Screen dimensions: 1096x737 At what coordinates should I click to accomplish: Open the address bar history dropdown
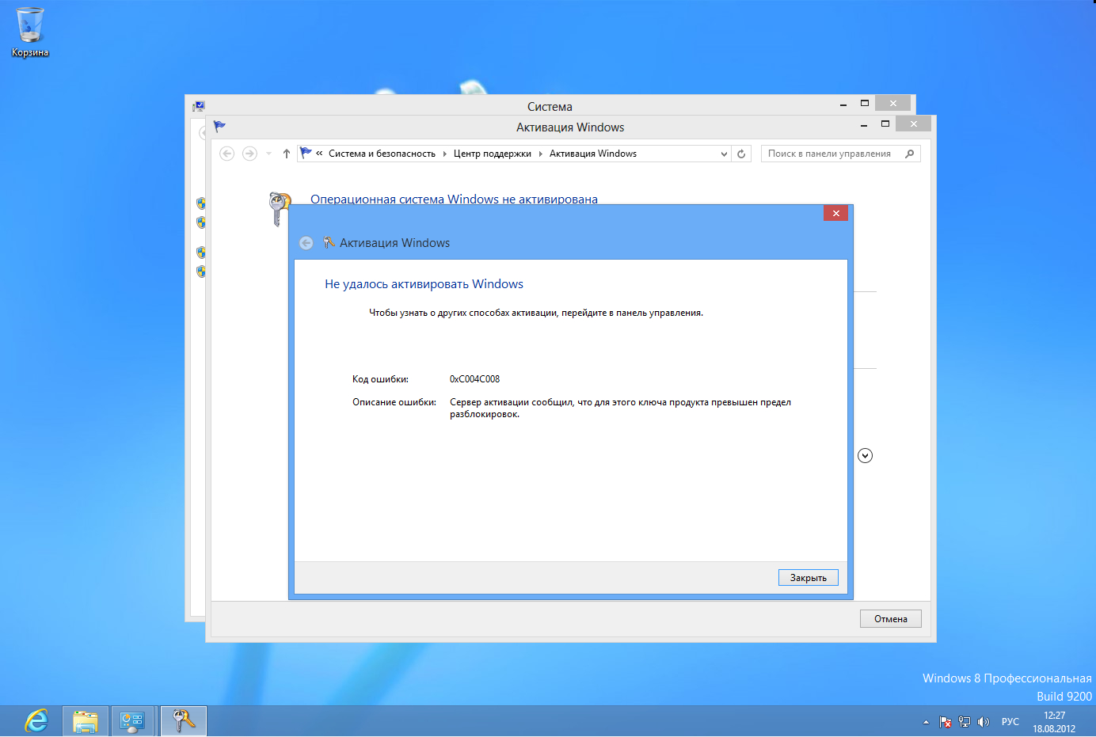click(724, 154)
